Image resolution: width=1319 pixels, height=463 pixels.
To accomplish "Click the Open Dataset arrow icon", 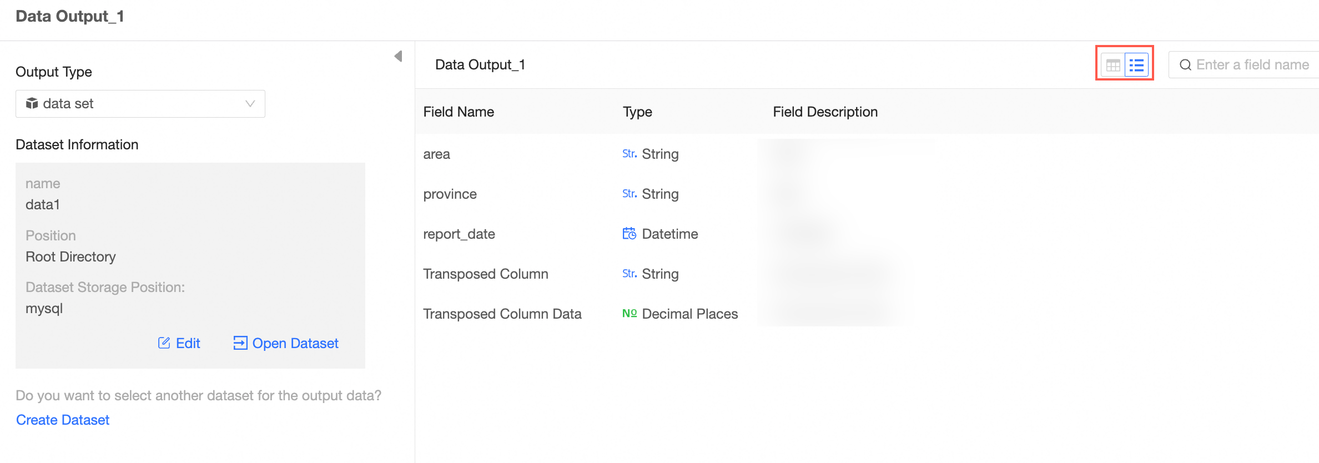I will point(240,343).
